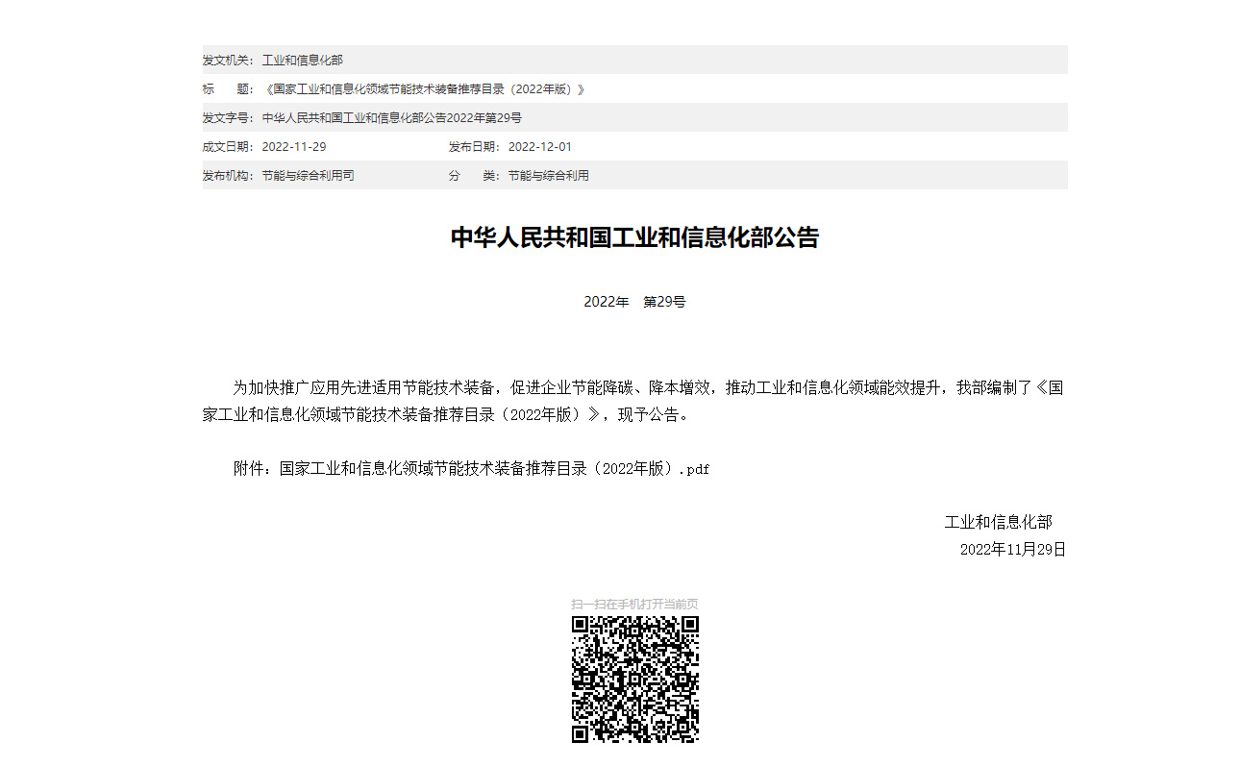This screenshot has height=767, width=1240.
Task: Click the signature text 工业和信息化部 at bottom right
Action: click(999, 522)
